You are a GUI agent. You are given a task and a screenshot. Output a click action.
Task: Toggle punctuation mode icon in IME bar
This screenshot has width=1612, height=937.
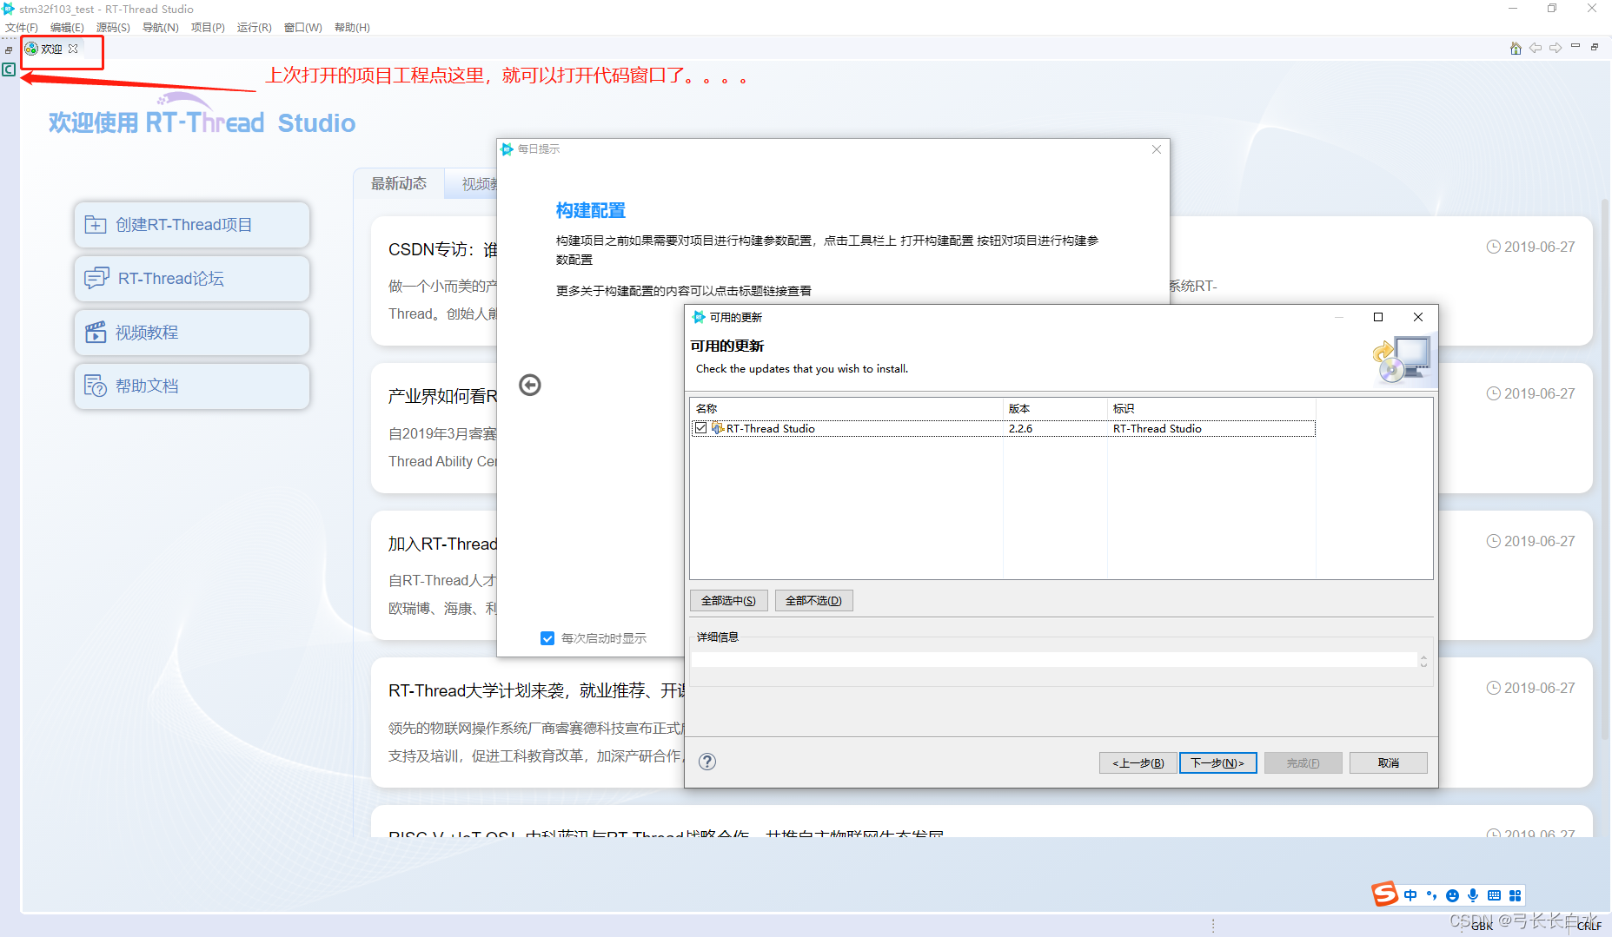tap(1431, 895)
